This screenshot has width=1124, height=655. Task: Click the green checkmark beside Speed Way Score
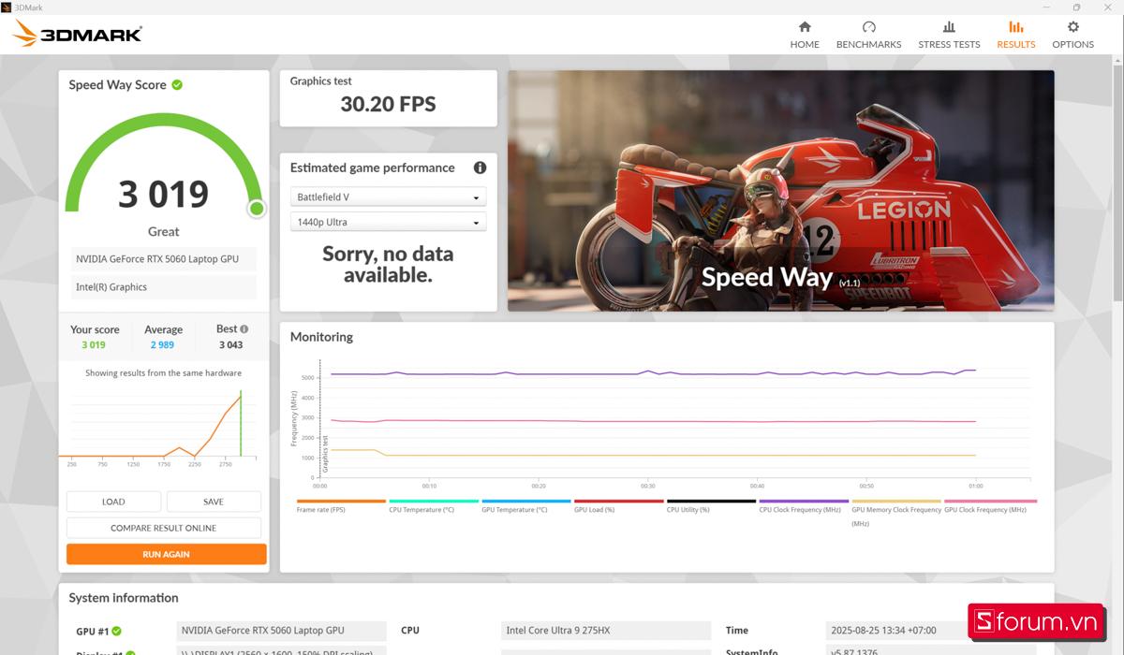(177, 84)
